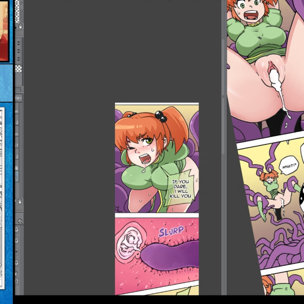Image resolution: width=304 pixels, height=304 pixels.
Task: Click the trash icon below the checkered thumbnail
Action: pos(21,26)
